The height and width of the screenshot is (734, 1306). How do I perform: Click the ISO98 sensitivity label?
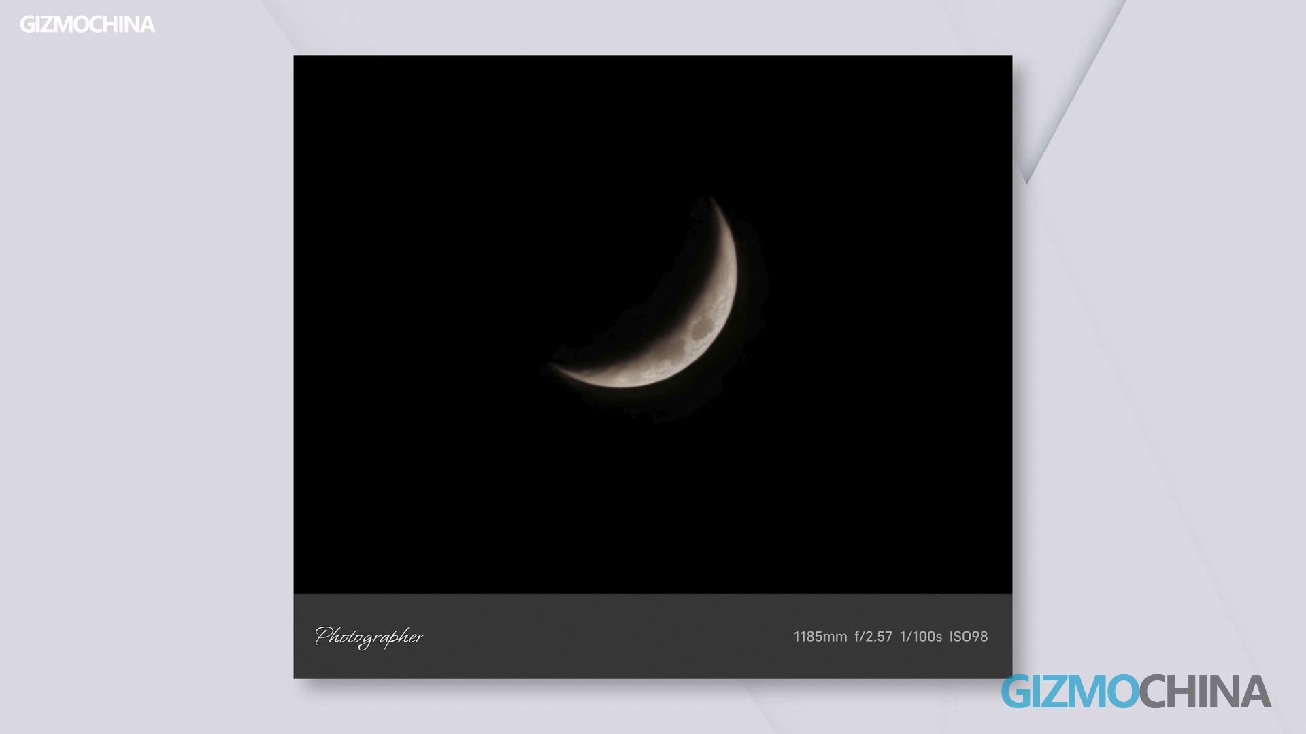pyautogui.click(x=969, y=637)
